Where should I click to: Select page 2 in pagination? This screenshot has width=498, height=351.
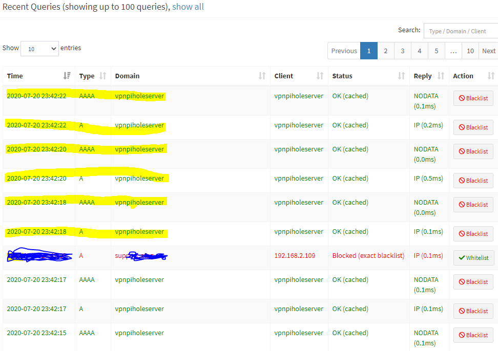click(386, 51)
